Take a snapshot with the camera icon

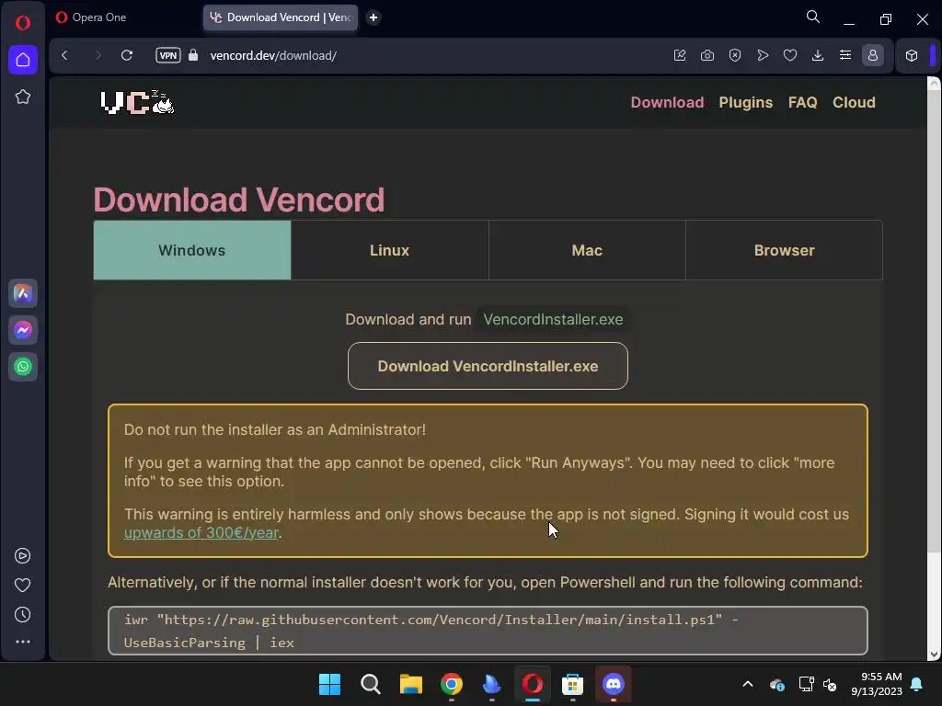[x=707, y=55]
